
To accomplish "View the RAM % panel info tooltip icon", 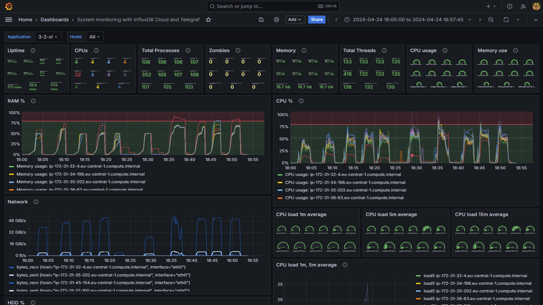I will coord(33,101).
